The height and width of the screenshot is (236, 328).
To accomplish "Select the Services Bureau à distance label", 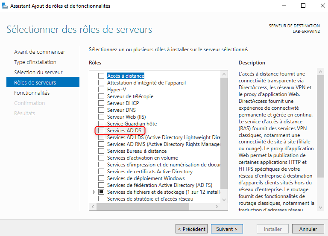I will pyautogui.click(x=137, y=151).
